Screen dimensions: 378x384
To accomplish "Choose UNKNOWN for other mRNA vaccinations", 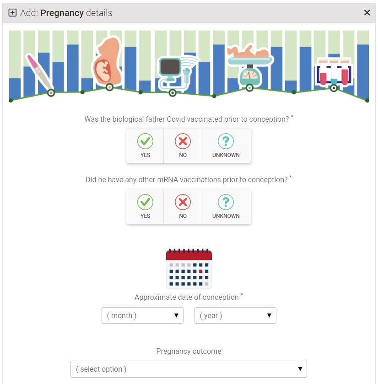I will pyautogui.click(x=226, y=206).
